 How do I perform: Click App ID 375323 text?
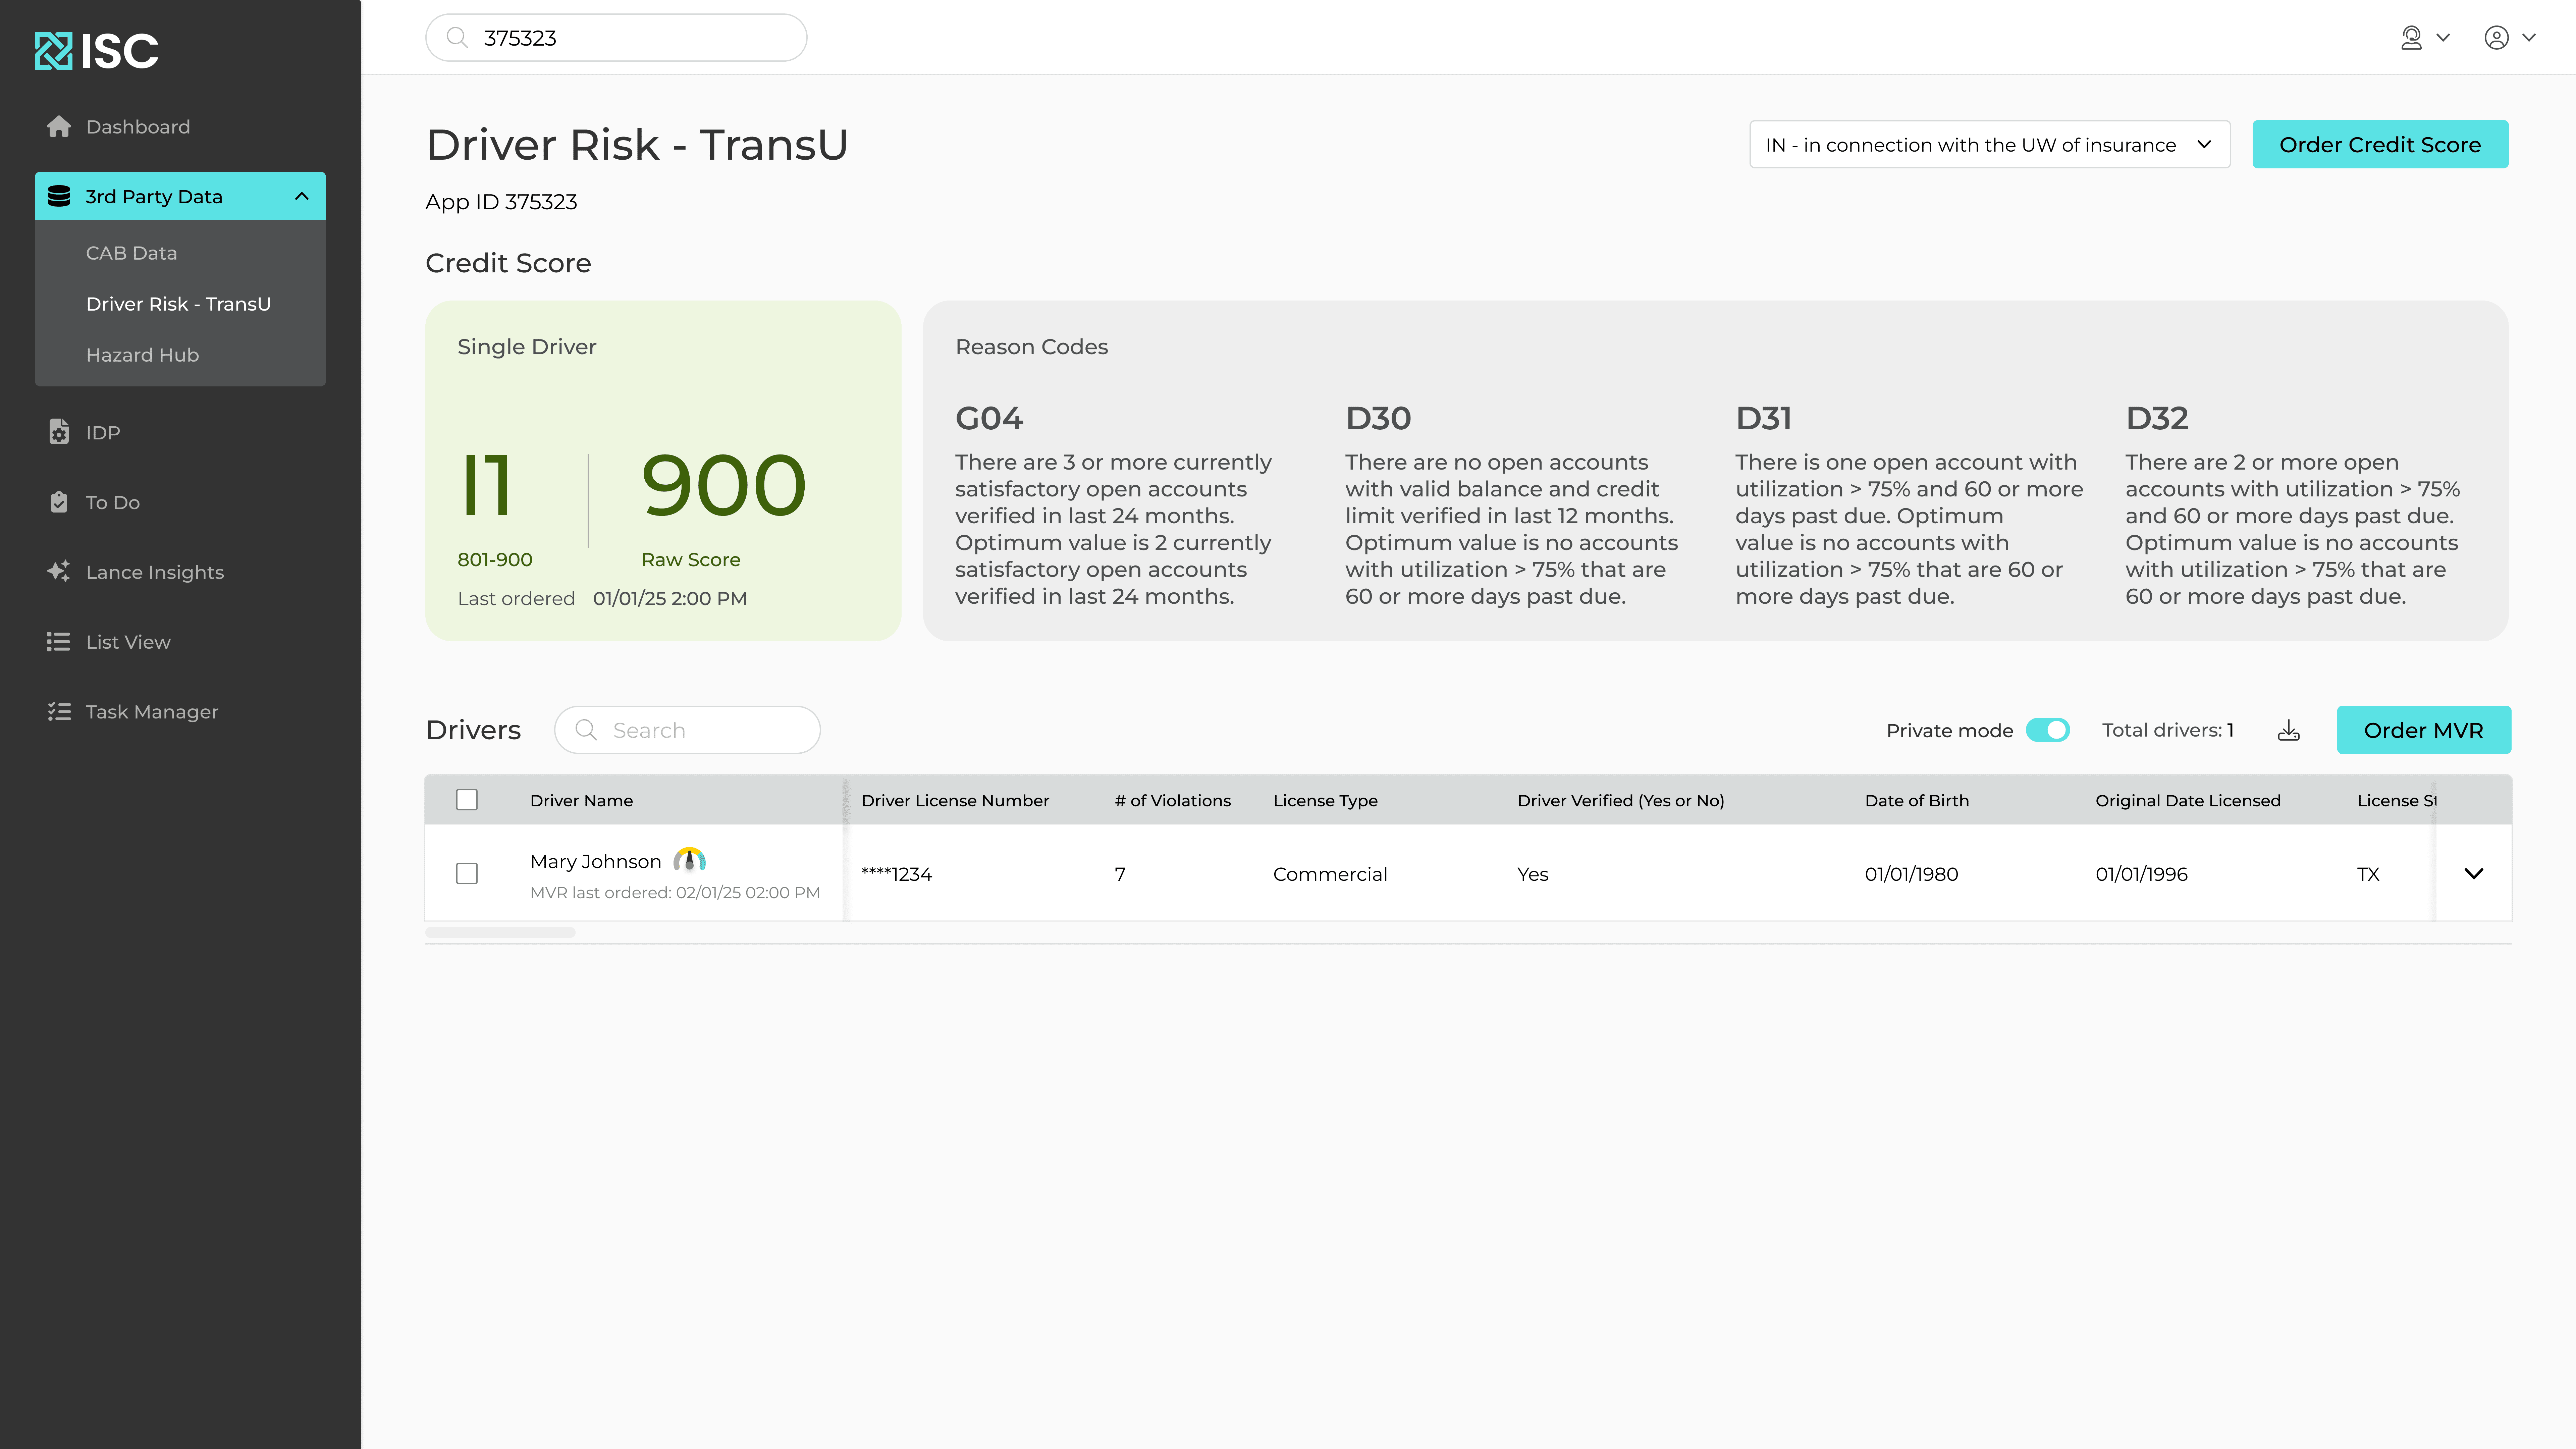point(501,202)
